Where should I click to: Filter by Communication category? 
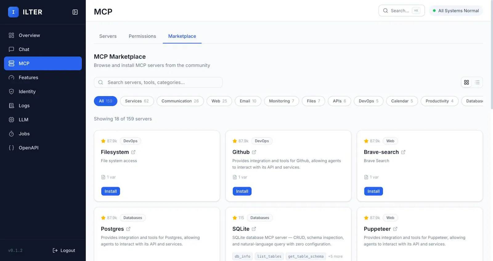click(x=180, y=101)
